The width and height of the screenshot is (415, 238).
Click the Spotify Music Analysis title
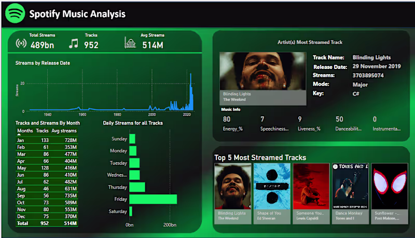(x=77, y=14)
